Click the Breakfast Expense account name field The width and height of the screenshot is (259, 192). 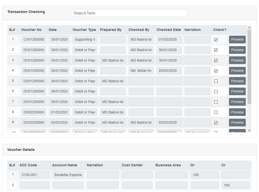68,175
